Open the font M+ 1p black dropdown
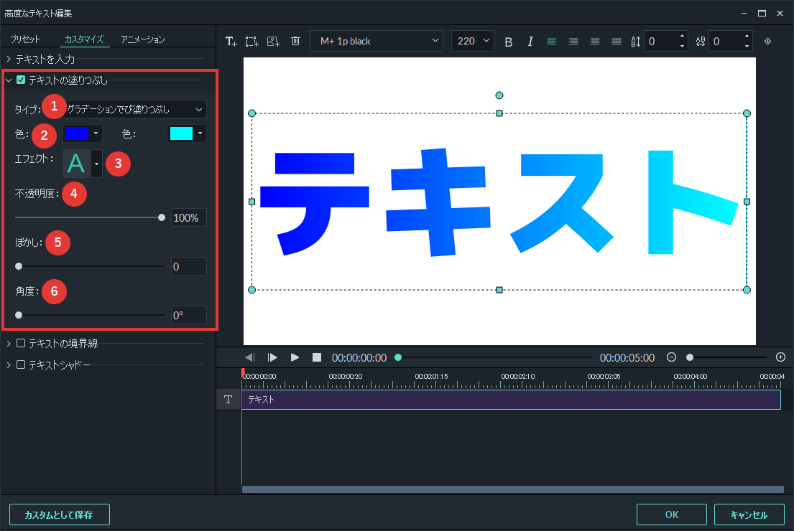 tap(377, 41)
